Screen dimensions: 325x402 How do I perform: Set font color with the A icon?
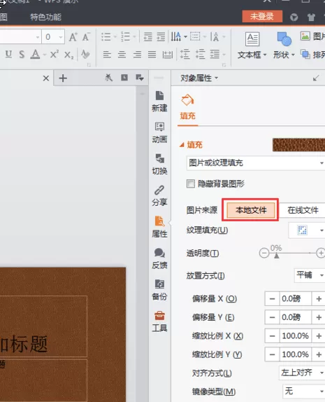click(36, 54)
